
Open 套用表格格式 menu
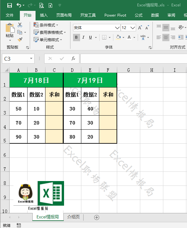point(50,32)
